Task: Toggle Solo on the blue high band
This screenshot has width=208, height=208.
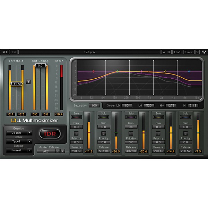Action: click(185, 117)
